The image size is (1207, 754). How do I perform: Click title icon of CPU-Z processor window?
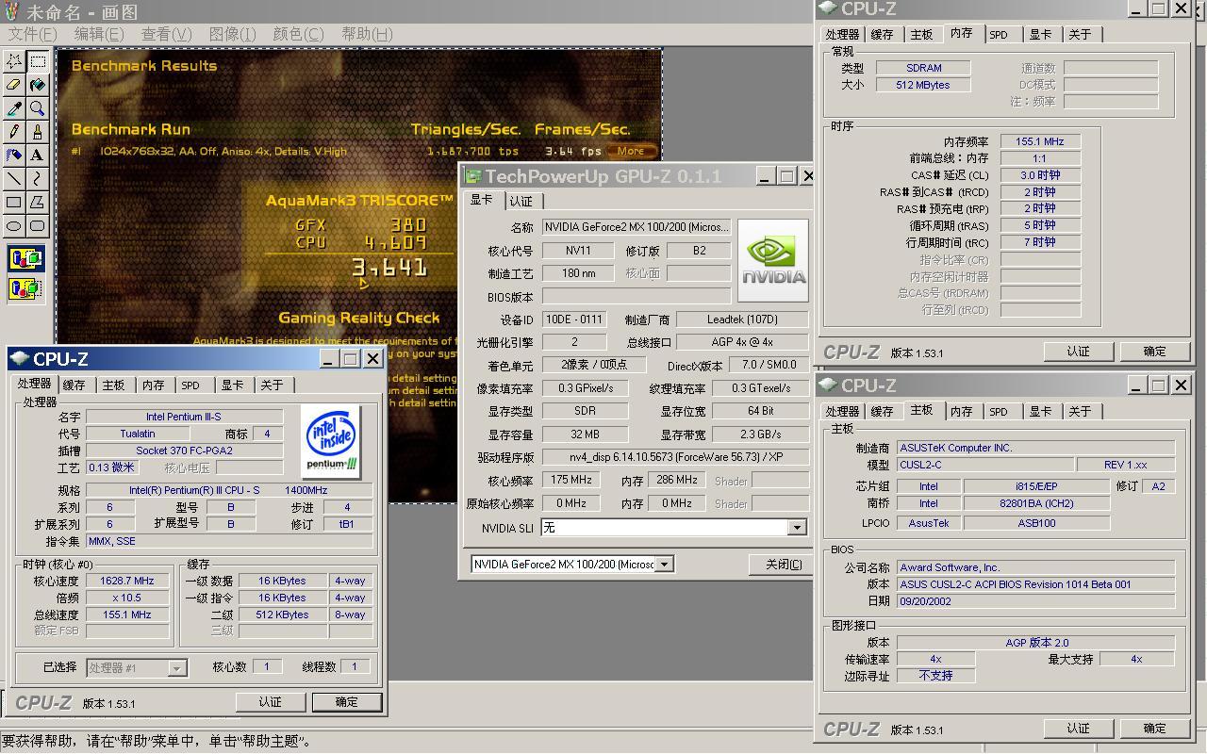pyautogui.click(x=20, y=359)
